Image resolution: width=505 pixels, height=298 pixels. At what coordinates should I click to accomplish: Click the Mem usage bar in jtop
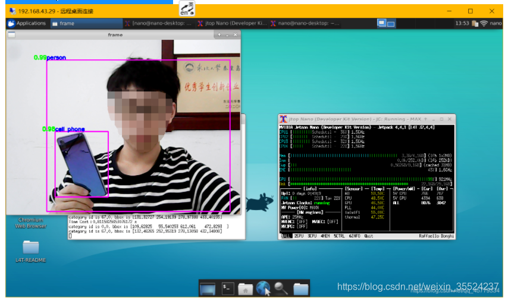pyautogui.click(x=366, y=156)
